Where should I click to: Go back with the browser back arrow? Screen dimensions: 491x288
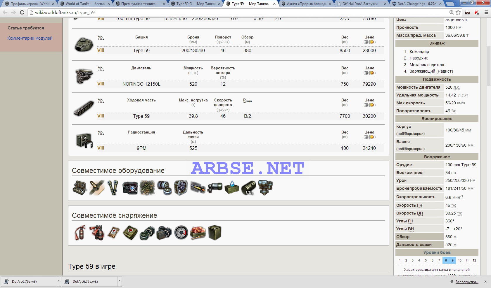pos(5,12)
